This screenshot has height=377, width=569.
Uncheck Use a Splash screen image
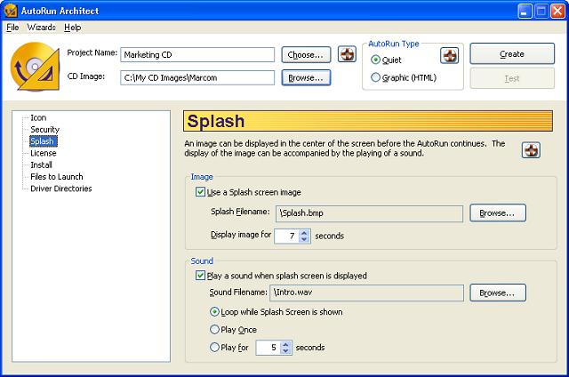point(200,192)
